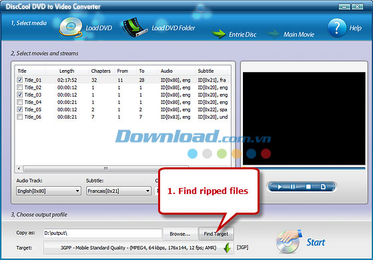
Task: Click the Chapters column header
Action: 101,71
